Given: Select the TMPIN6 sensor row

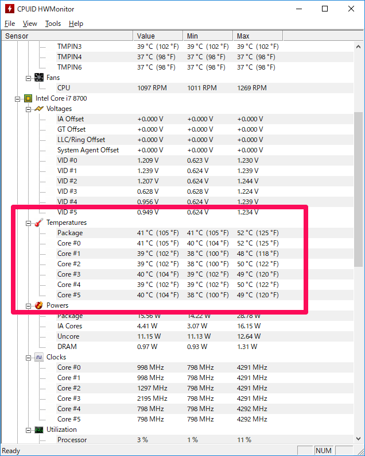Looking at the screenshot, I should [x=205, y=67].
